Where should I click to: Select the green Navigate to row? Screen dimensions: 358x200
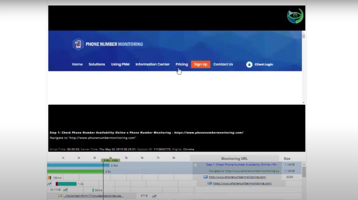[x=244, y=171]
